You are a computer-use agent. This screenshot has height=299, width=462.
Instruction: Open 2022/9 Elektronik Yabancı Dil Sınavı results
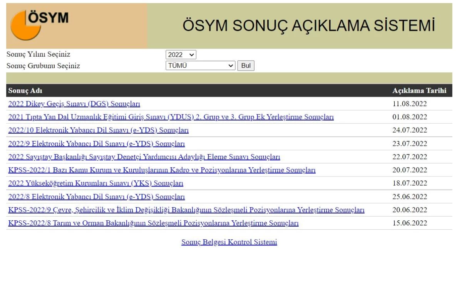coord(97,144)
